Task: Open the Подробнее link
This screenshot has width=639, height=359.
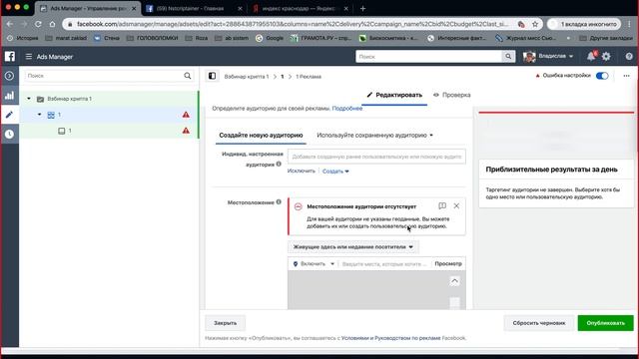Action: 347,109
